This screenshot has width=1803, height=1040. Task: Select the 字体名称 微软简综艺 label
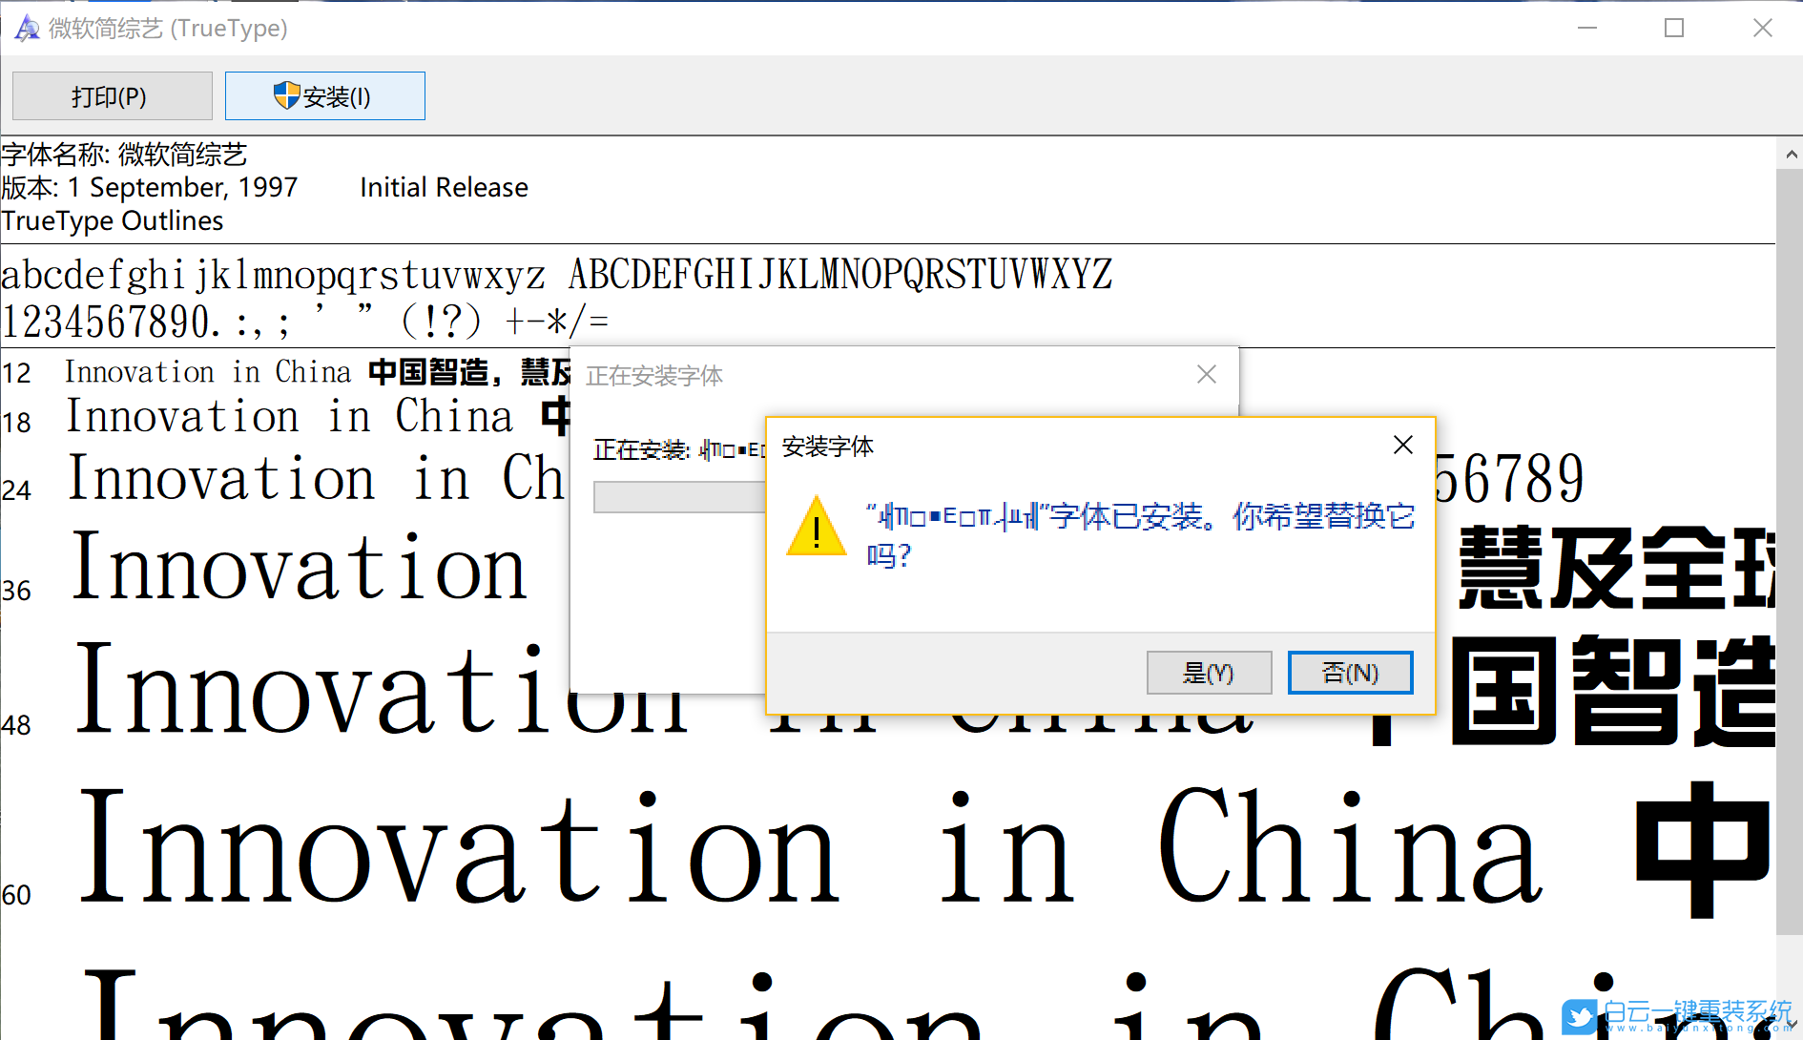pyautogui.click(x=124, y=154)
